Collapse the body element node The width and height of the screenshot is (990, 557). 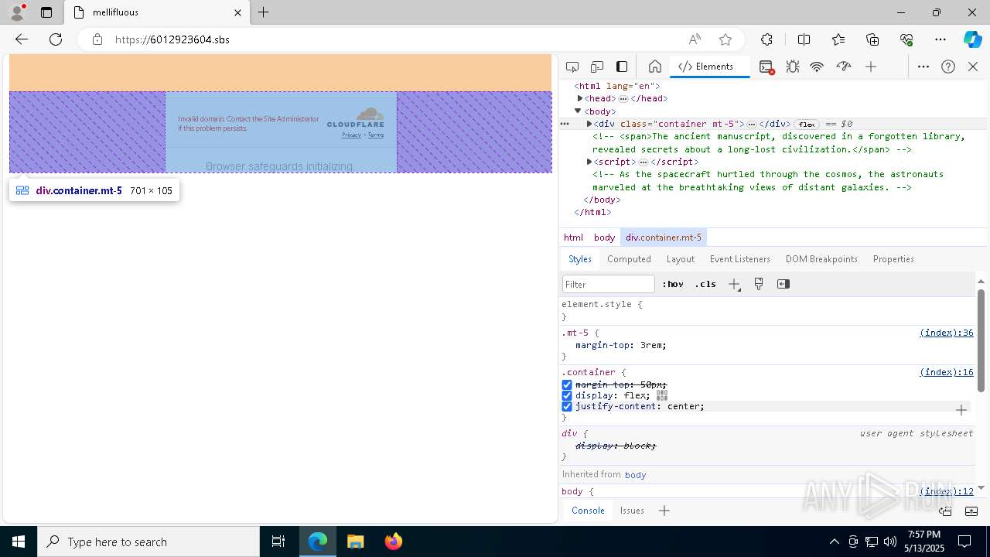[578, 111]
